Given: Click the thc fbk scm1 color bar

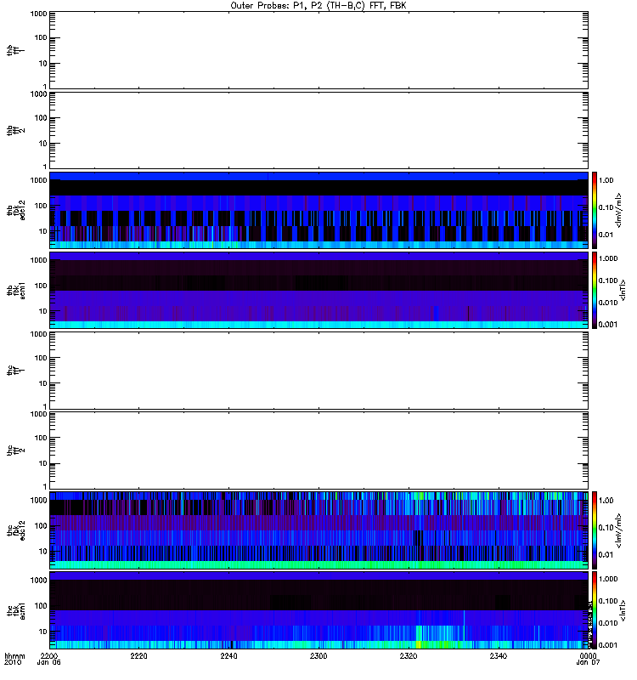Looking at the screenshot, I should 595,610.
